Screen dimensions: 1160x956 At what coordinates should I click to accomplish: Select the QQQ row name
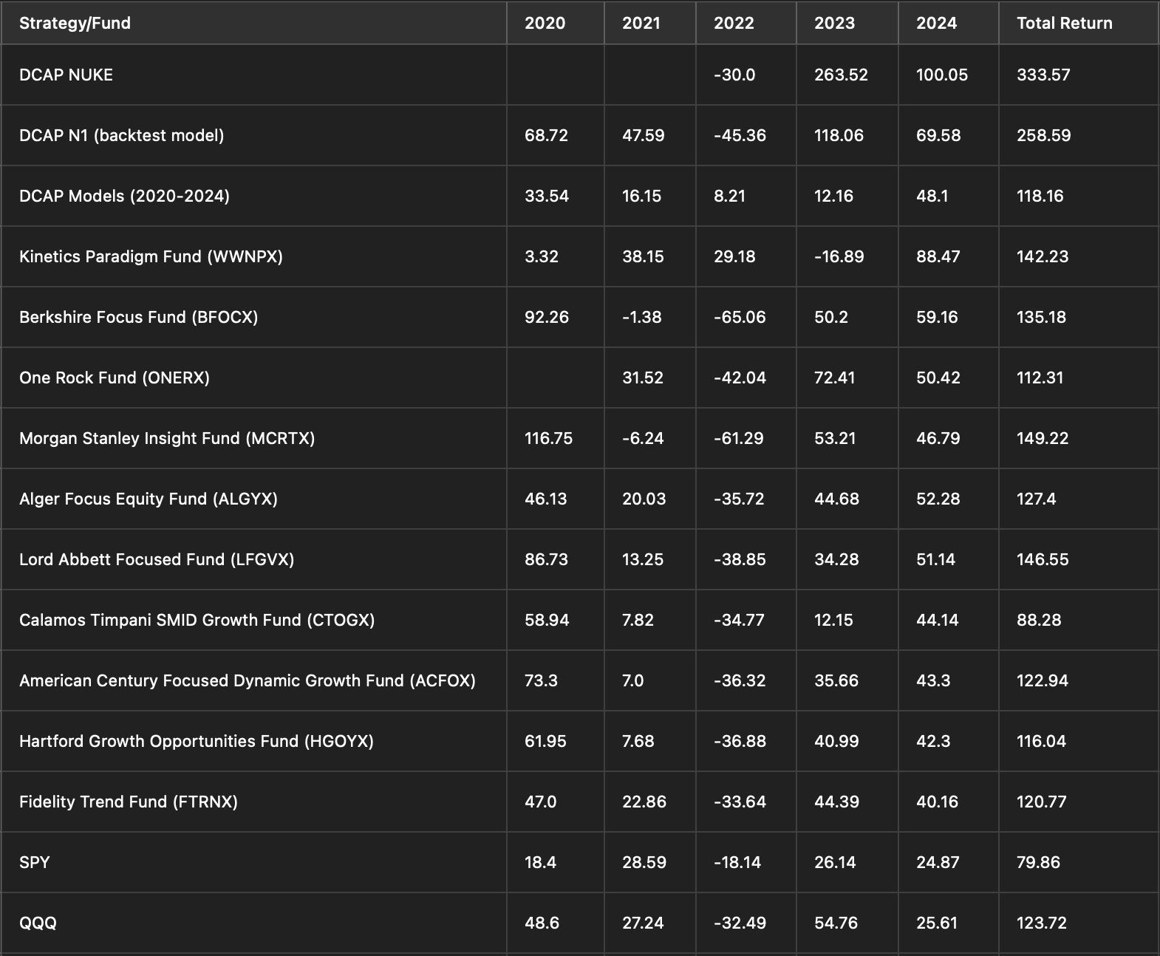(38, 923)
